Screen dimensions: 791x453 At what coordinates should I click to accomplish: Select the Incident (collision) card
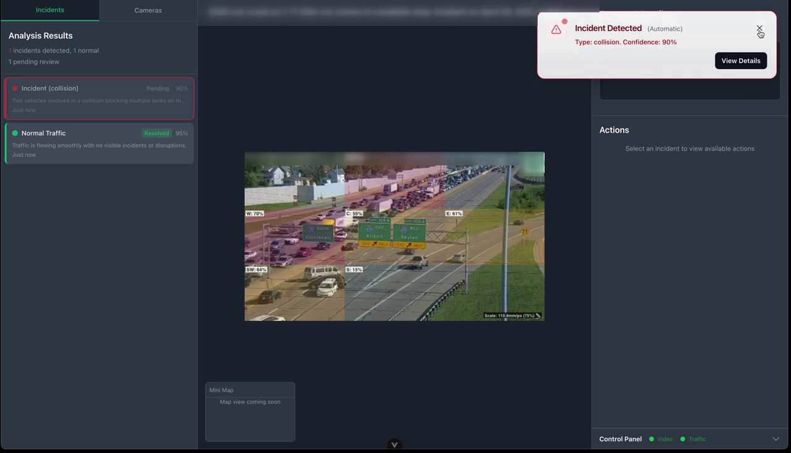point(99,99)
